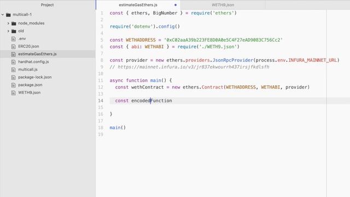The width and height of the screenshot is (350, 197).
Task: Click the hardhat.config.js file icon
Action: click(13, 62)
